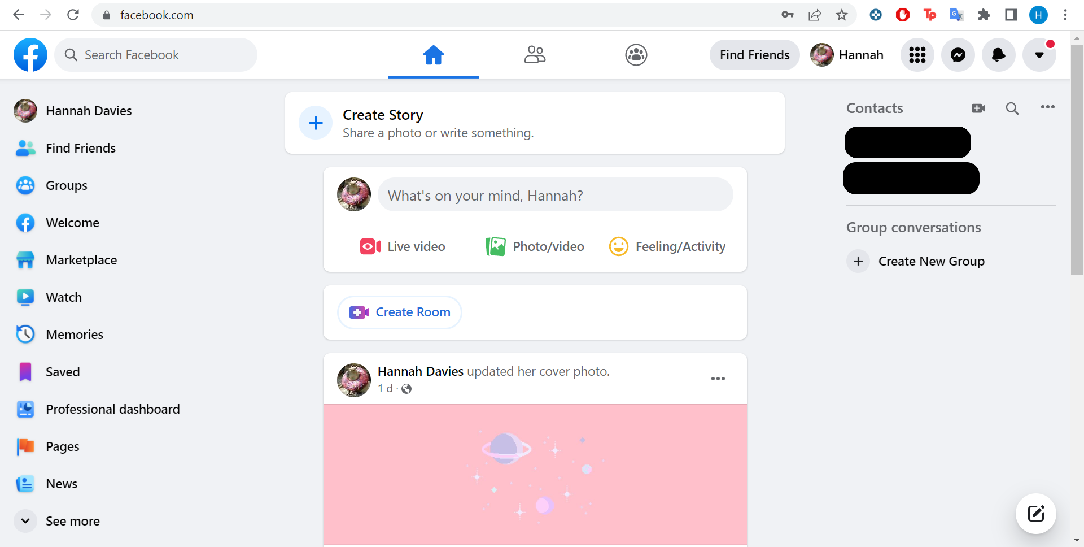Click browser share page icon

pyautogui.click(x=815, y=15)
